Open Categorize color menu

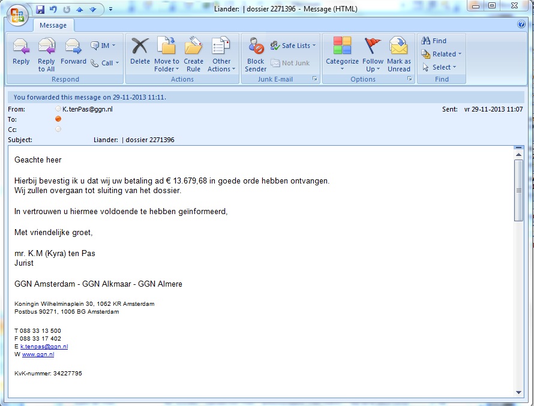[x=342, y=55]
